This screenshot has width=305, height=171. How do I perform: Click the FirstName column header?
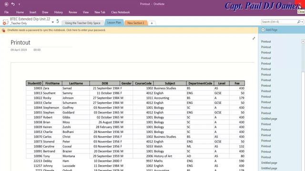coord(52,84)
